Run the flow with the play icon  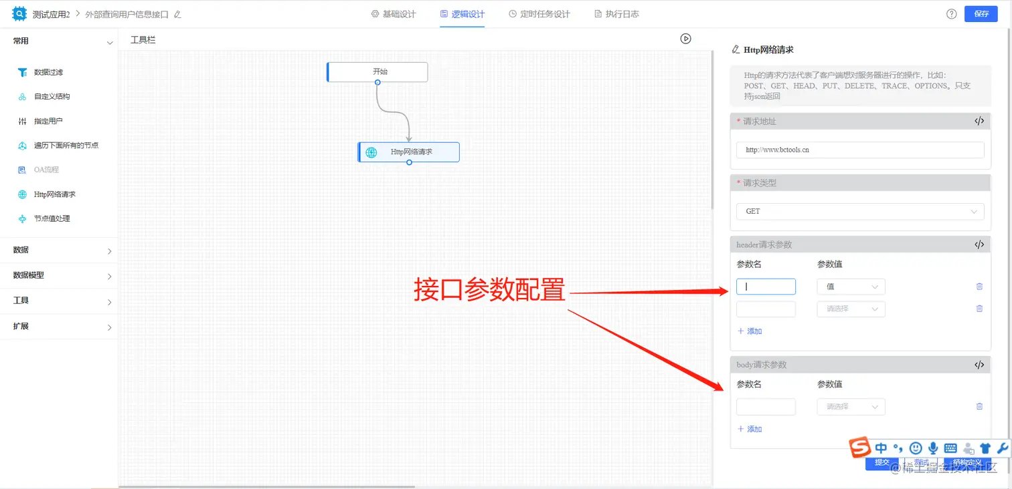685,39
